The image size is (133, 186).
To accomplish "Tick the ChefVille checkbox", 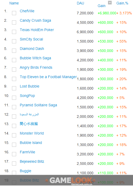I will [x=14, y=13].
